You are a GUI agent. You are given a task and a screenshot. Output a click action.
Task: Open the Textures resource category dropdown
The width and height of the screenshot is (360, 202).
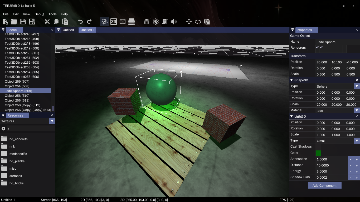52,121
